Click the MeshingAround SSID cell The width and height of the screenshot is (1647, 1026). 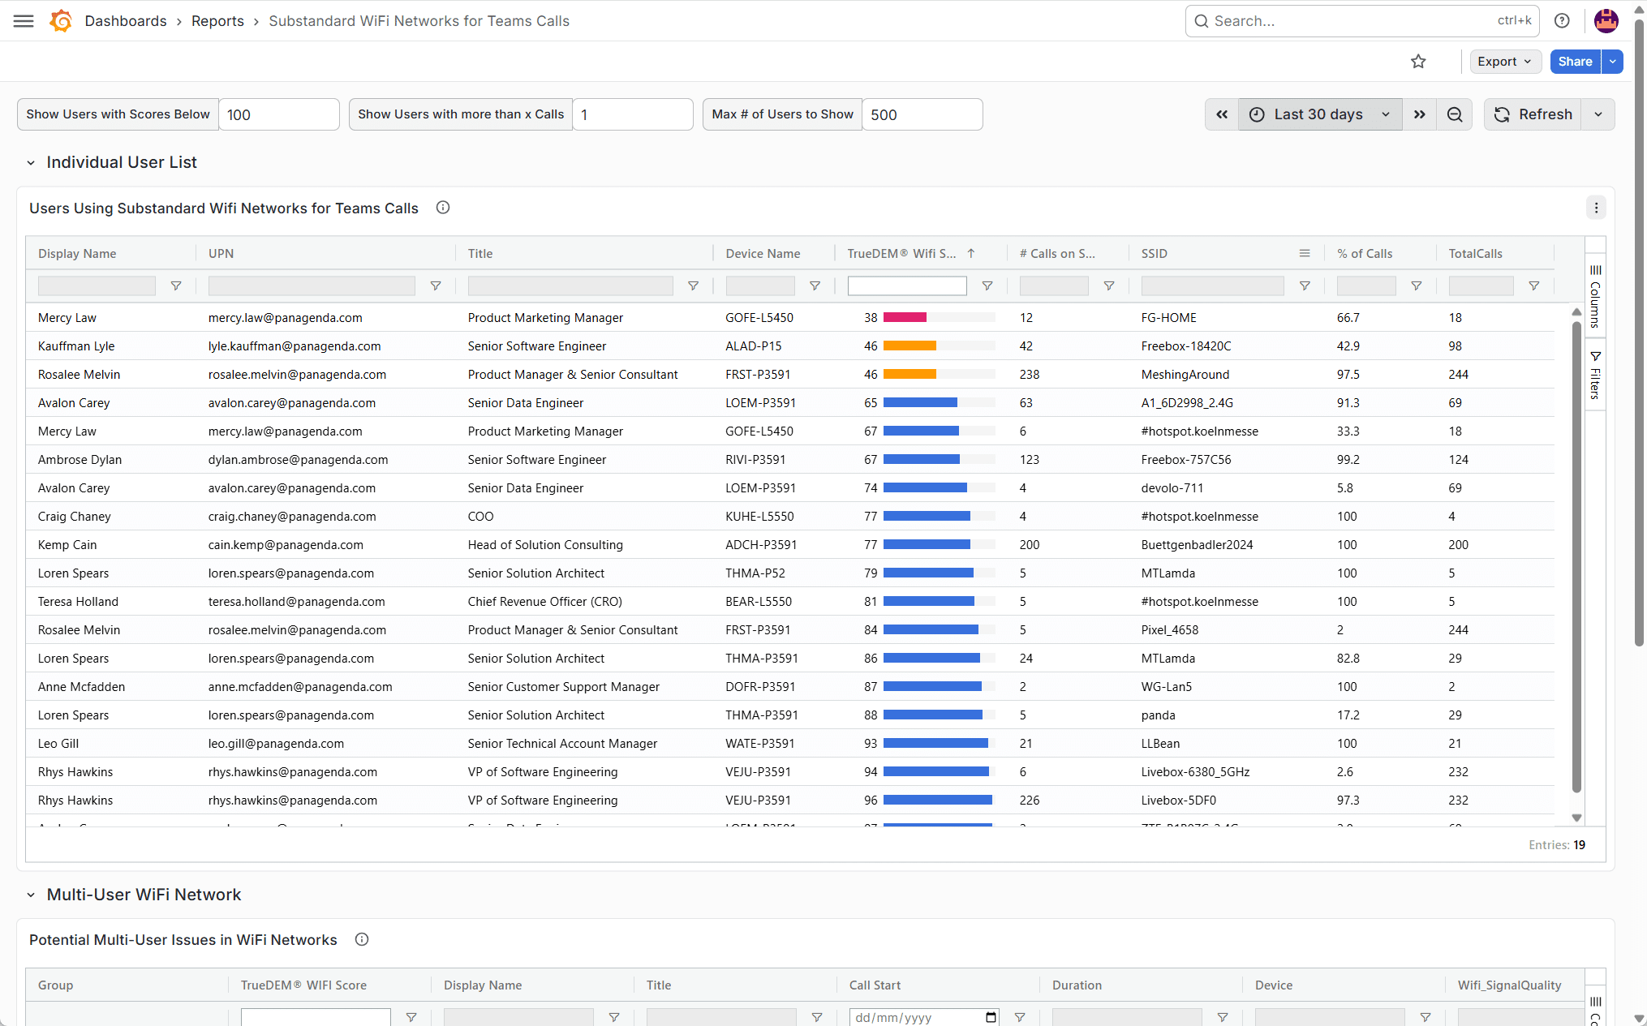[1185, 375]
